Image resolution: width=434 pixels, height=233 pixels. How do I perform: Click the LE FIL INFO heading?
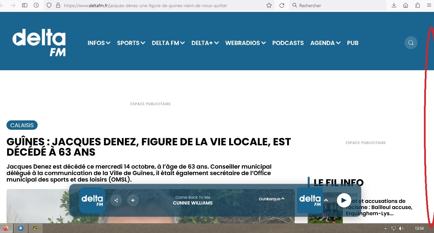pyautogui.click(x=339, y=183)
